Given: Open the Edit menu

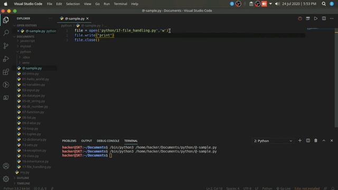Looking at the screenshot, I should tap(59, 4).
